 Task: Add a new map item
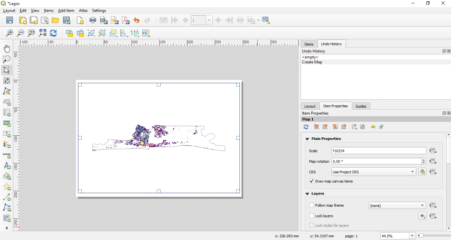7,102
